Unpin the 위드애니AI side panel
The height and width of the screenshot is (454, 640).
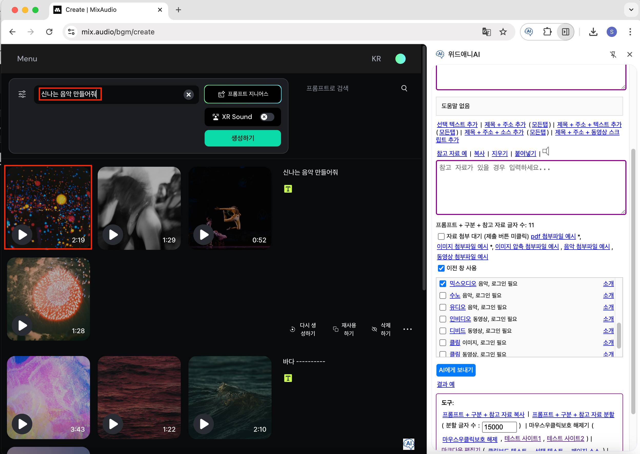click(613, 55)
